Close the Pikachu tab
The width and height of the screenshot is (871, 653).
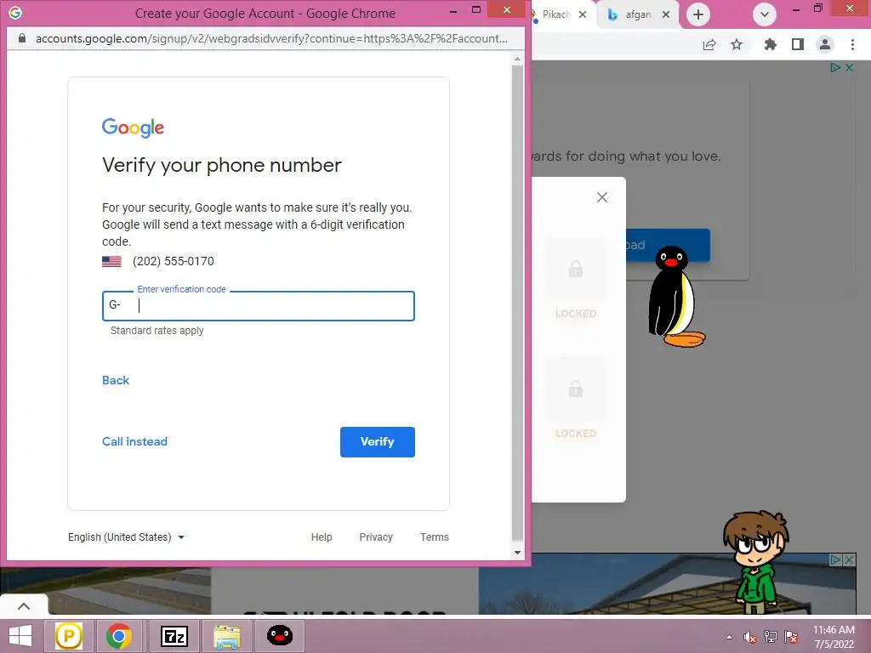point(583,14)
